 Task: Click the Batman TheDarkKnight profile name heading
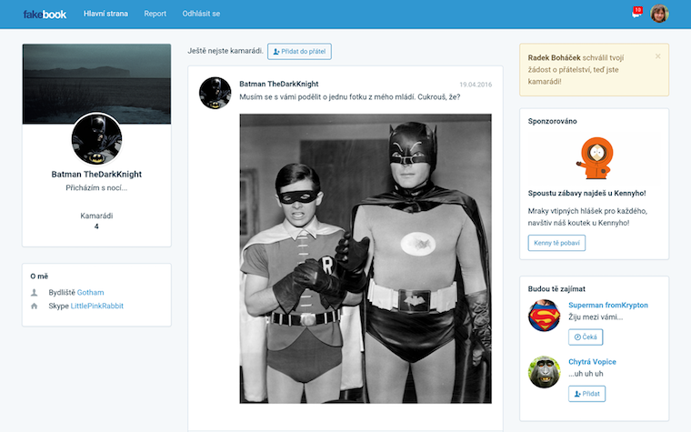pos(96,174)
